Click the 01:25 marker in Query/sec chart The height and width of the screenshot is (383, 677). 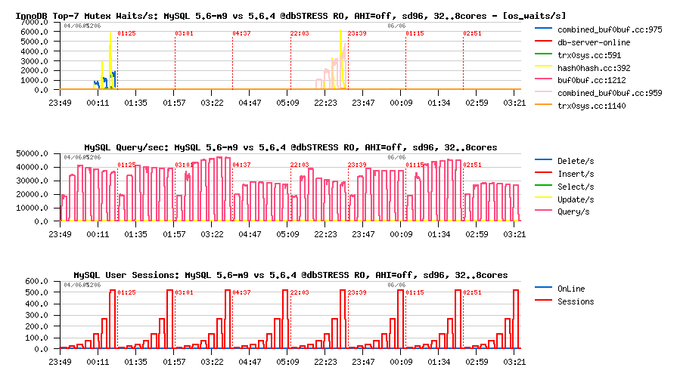pos(126,165)
